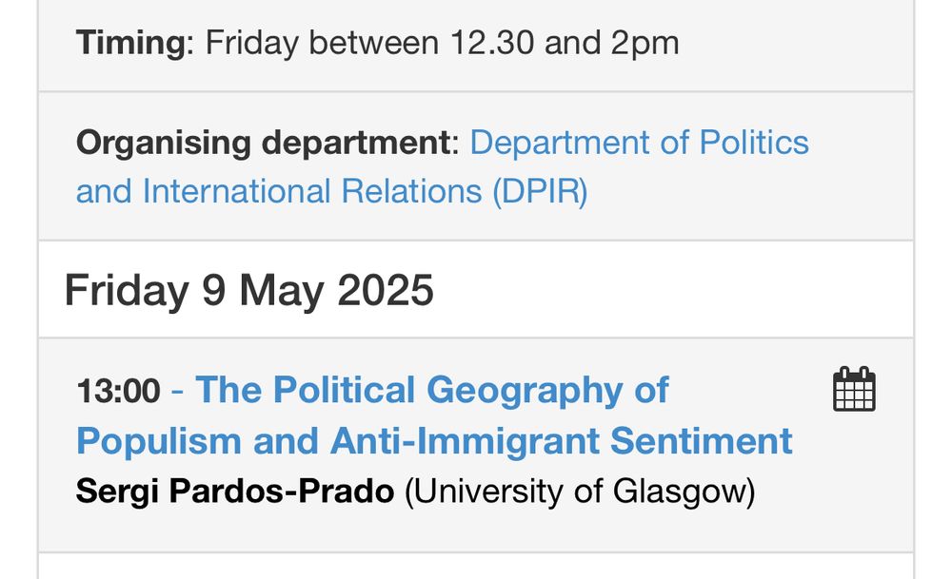Click the dash separator after 13:00
The height and width of the screenshot is (579, 952).
pos(177,391)
